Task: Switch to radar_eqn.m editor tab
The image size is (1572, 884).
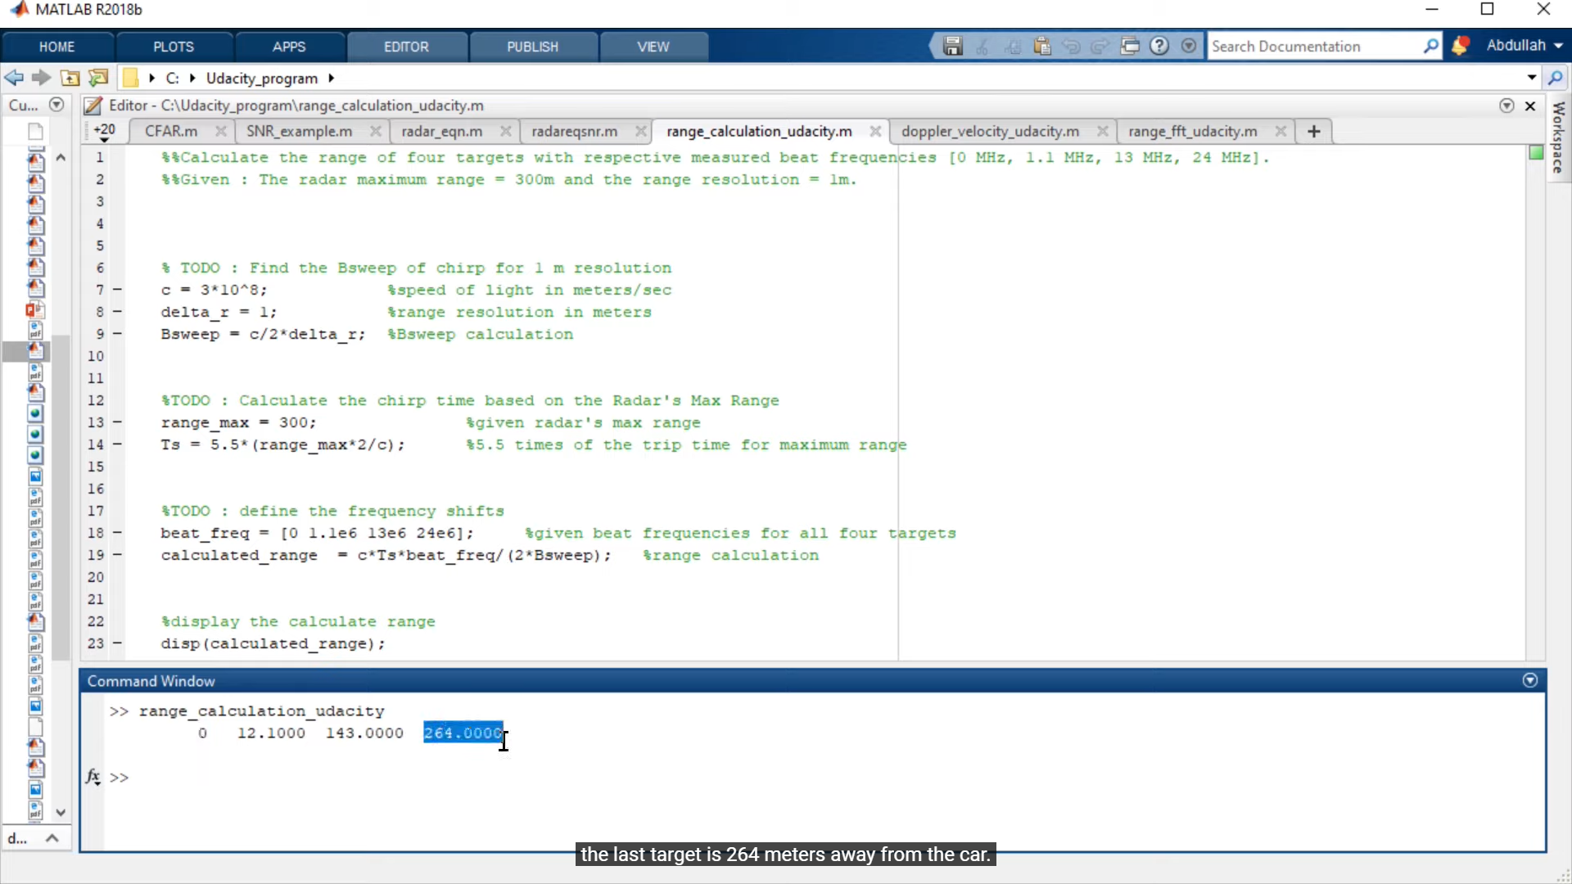Action: (442, 131)
